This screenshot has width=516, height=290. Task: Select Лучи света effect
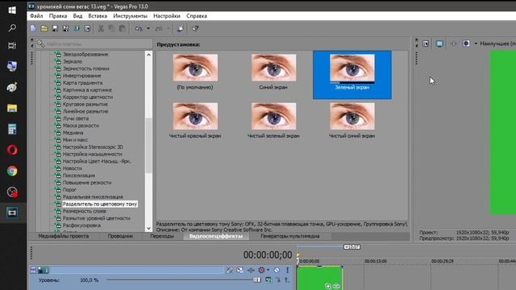tap(76, 118)
